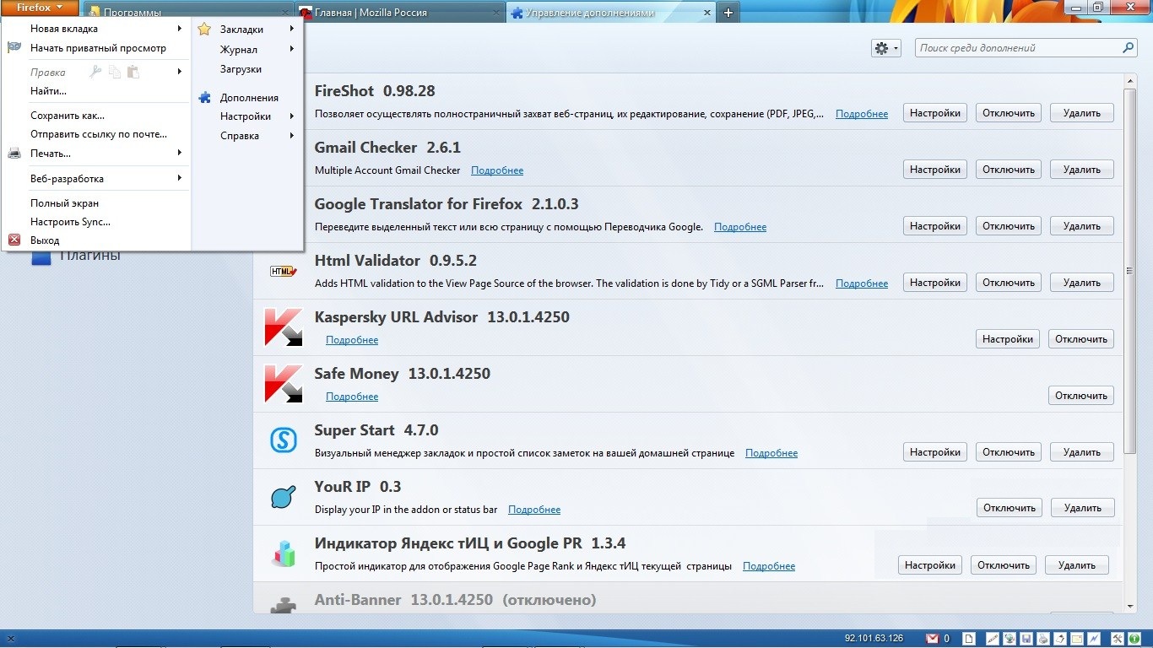Click the pencil edit icon in status bar
This screenshot has height=648, width=1153.
993,639
